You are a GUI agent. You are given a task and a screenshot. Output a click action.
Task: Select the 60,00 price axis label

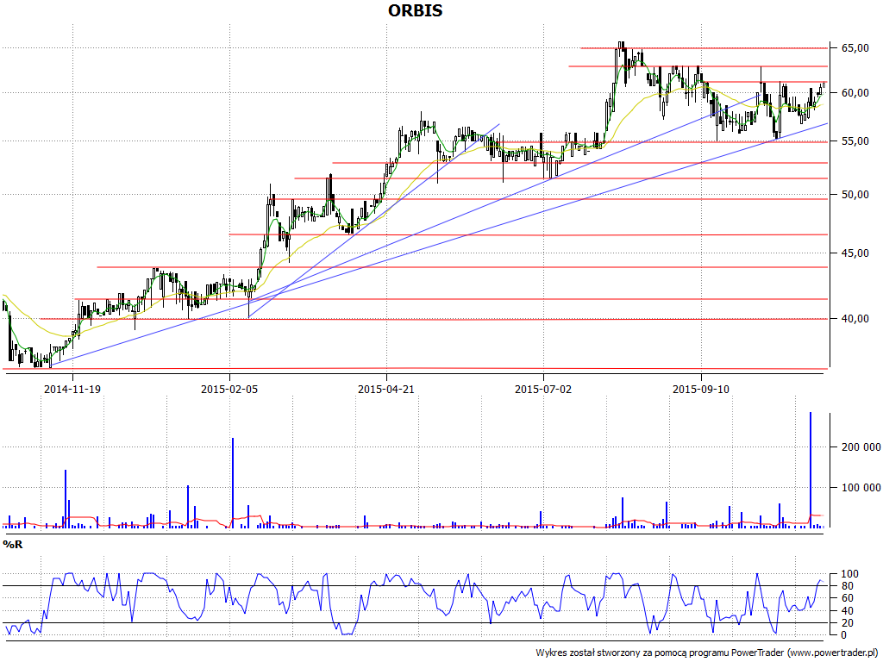[x=855, y=93]
